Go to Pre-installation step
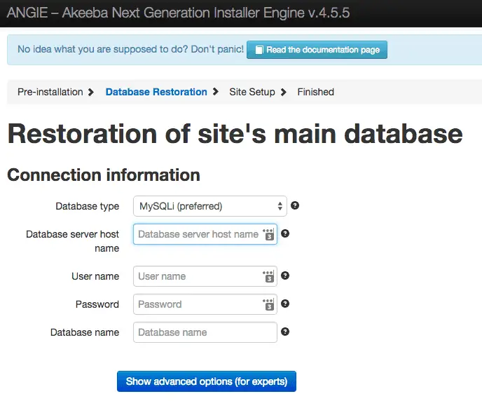The width and height of the screenshot is (482, 415). click(50, 92)
